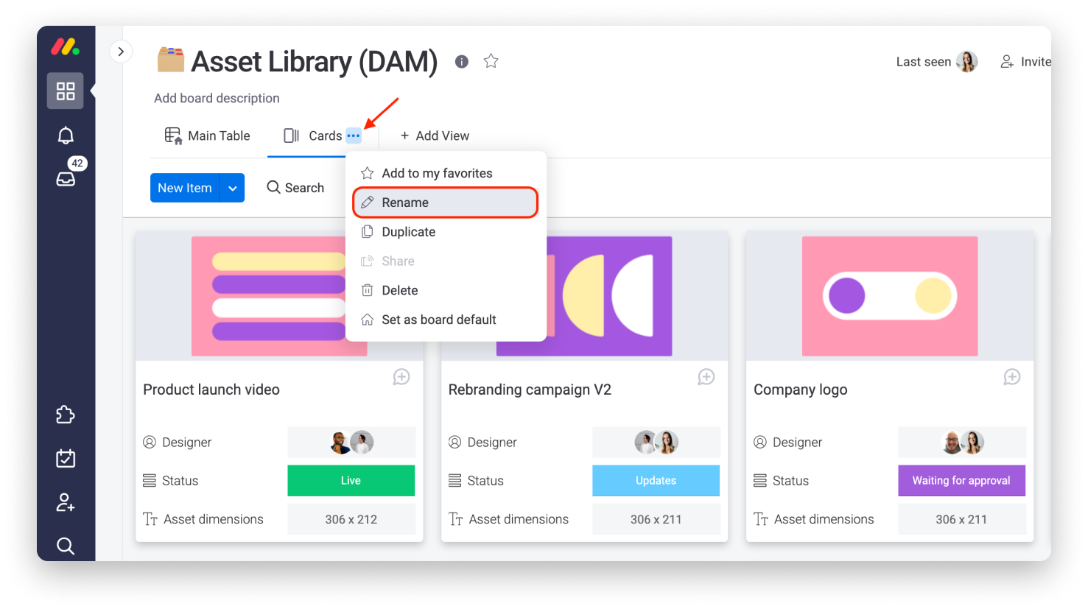Expand the sidebar with chevron arrow

121,52
